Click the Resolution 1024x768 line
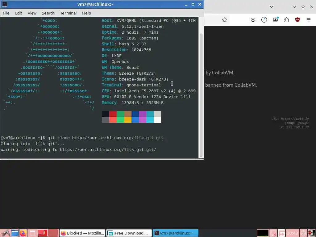 (126, 50)
